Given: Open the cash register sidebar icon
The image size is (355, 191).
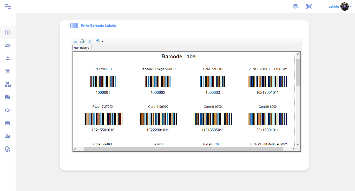Looking at the screenshot, I should click(x=8, y=136).
